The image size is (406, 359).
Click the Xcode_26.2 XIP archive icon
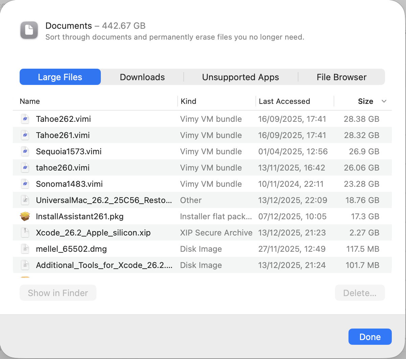point(25,233)
